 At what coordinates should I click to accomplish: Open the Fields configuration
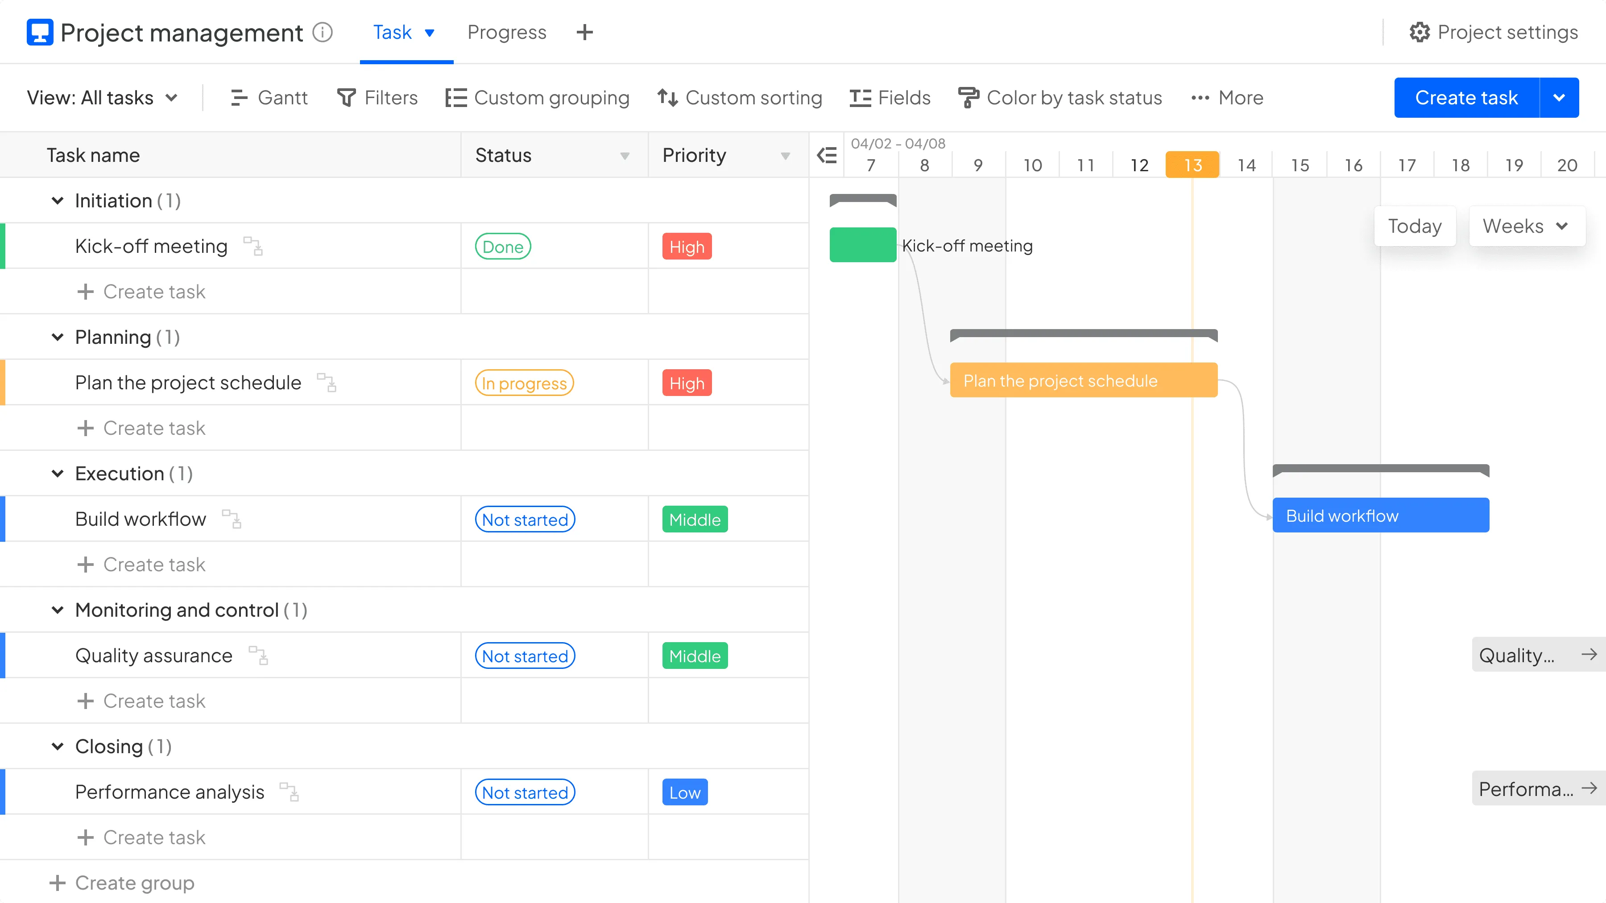point(890,98)
